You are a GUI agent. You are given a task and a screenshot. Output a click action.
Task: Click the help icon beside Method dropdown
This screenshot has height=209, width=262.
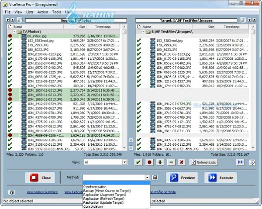pyautogui.click(x=155, y=178)
